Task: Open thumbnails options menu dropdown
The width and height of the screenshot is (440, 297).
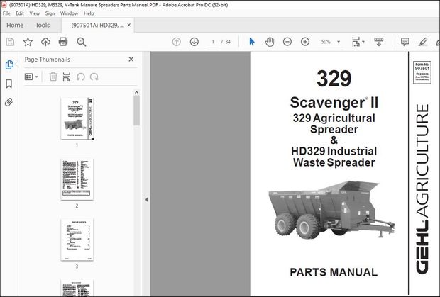Action: 31,77
